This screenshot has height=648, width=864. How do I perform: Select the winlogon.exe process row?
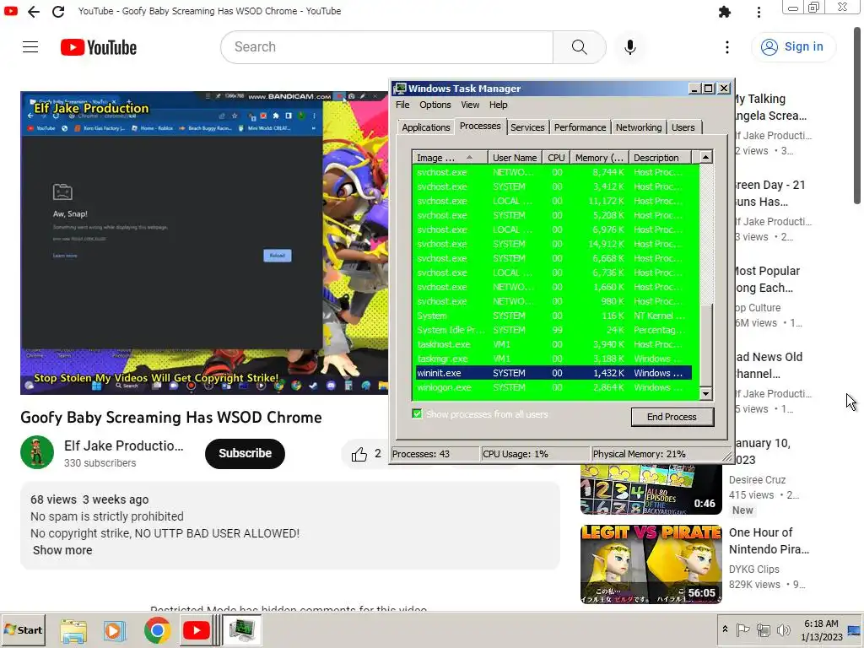pos(553,387)
